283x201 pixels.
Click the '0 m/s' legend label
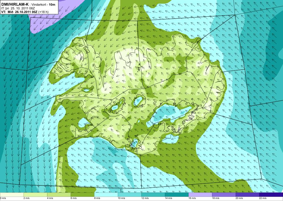click(x=3, y=198)
